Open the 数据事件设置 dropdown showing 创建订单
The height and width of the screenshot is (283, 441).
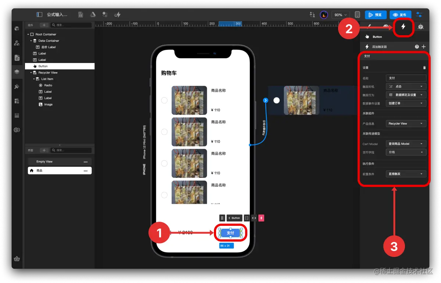(406, 103)
